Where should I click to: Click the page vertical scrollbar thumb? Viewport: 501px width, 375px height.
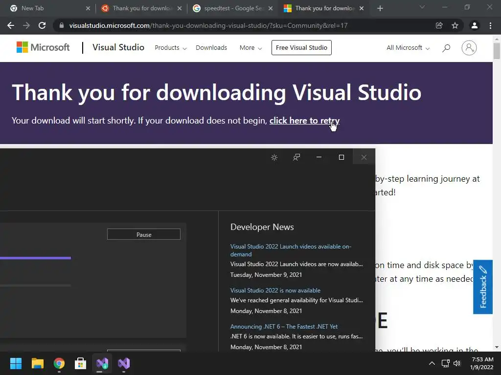tap(497, 51)
